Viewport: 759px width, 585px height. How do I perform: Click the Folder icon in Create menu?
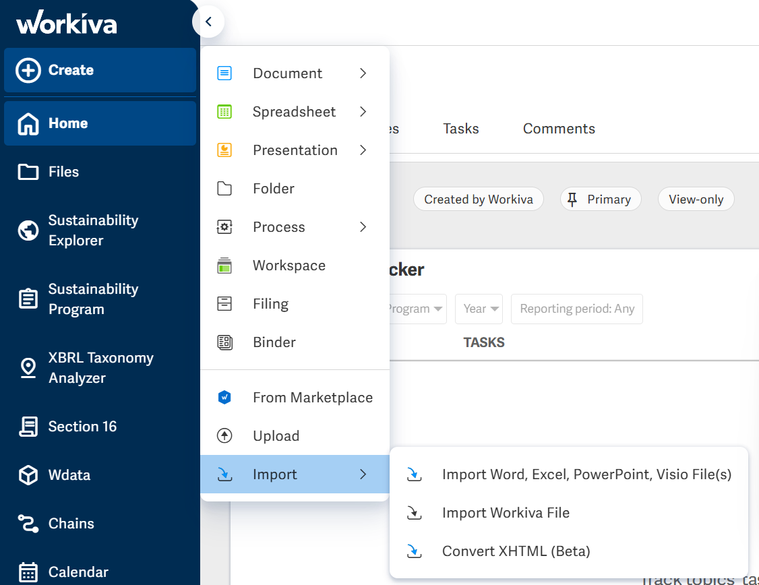(224, 189)
